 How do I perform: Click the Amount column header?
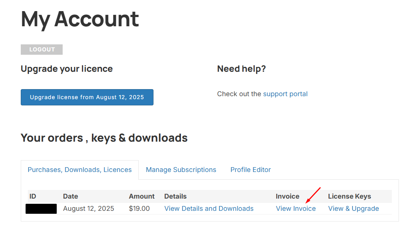[x=142, y=196]
